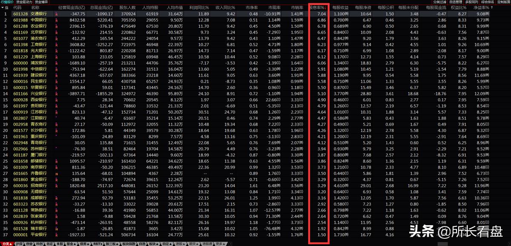This screenshot has height=246, width=511.
Task: Sort by 股东人数 column header
Action: point(127,8)
